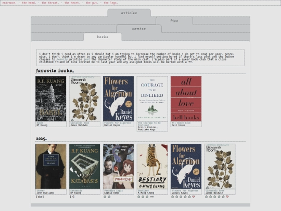Click 'John Williams' author text
This screenshot has width=281, height=211.
tap(45, 193)
